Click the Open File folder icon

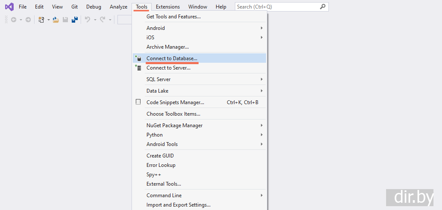pos(56,20)
